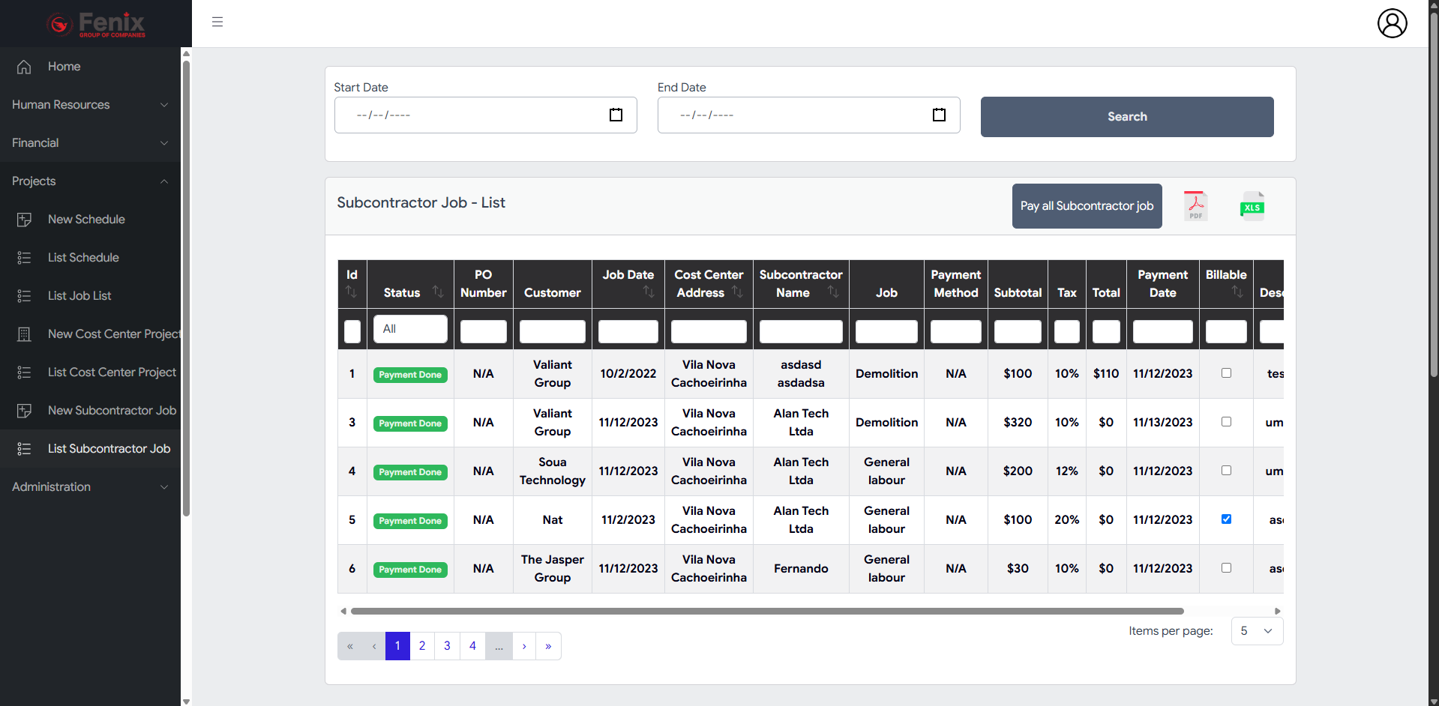Click Job filter input box
Screen dimensions: 1439x706
(x=886, y=331)
